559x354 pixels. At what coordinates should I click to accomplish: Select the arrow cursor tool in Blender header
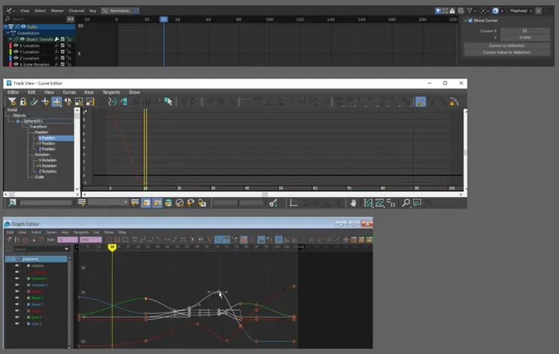[x=440, y=11]
